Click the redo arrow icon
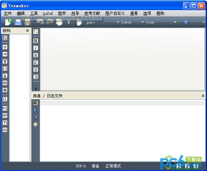The height and width of the screenshot is (171, 207). coord(50,22)
